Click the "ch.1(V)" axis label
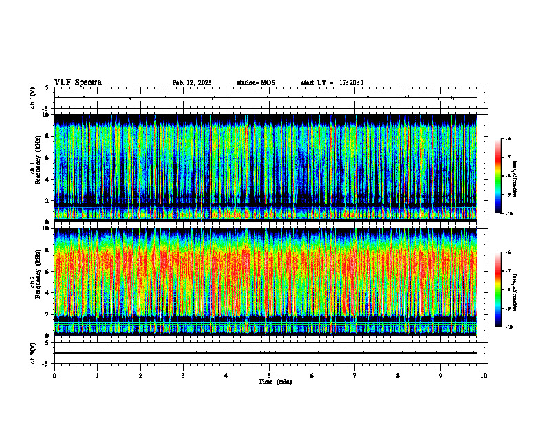Viewport: 545px width, 421px height. (32, 98)
